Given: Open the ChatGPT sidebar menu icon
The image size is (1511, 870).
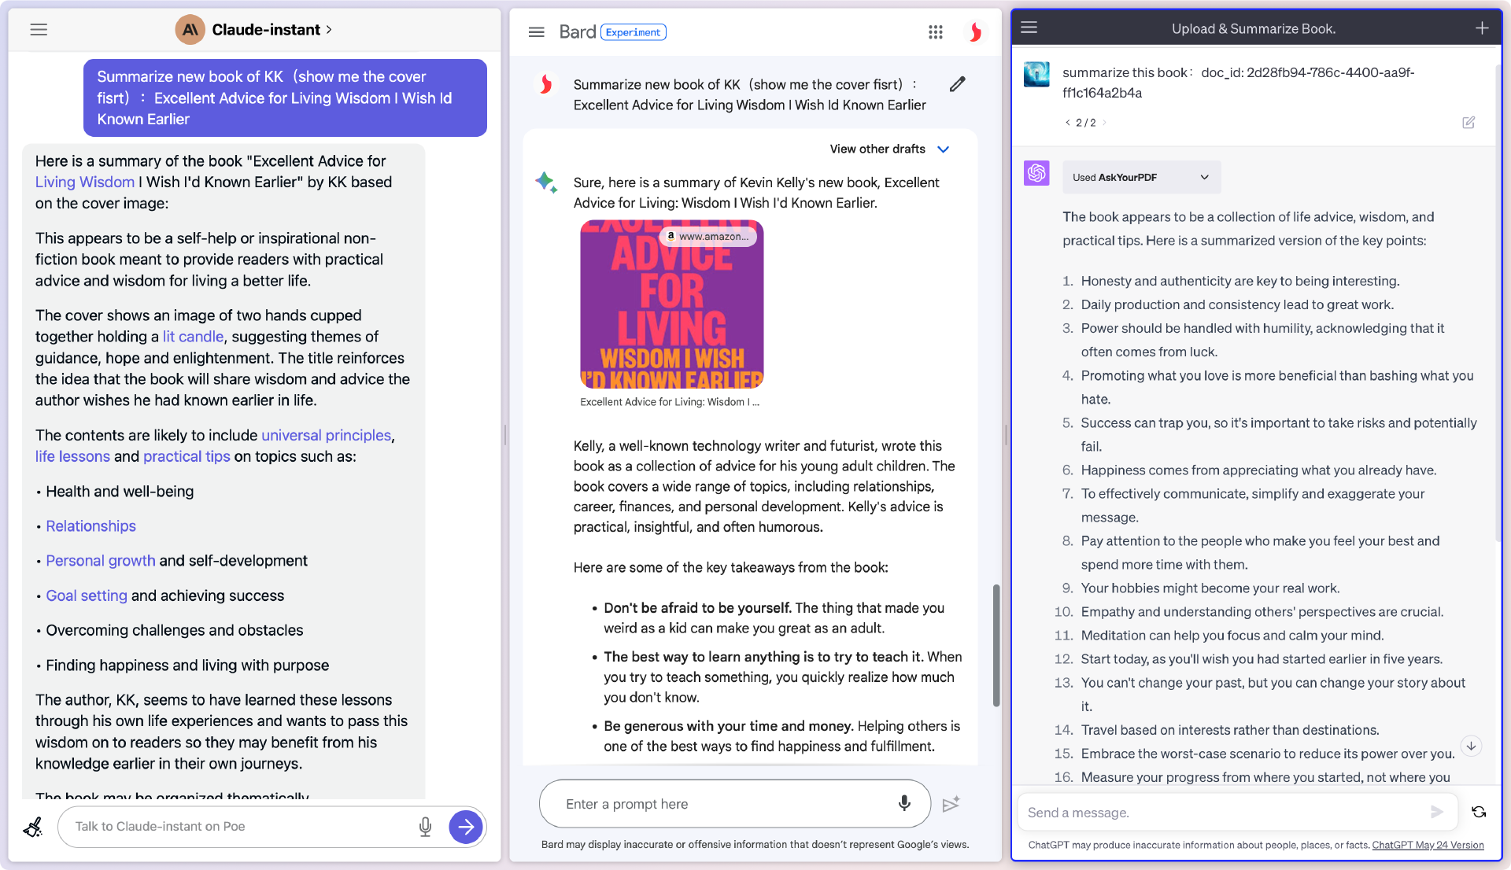Looking at the screenshot, I should point(1029,28).
